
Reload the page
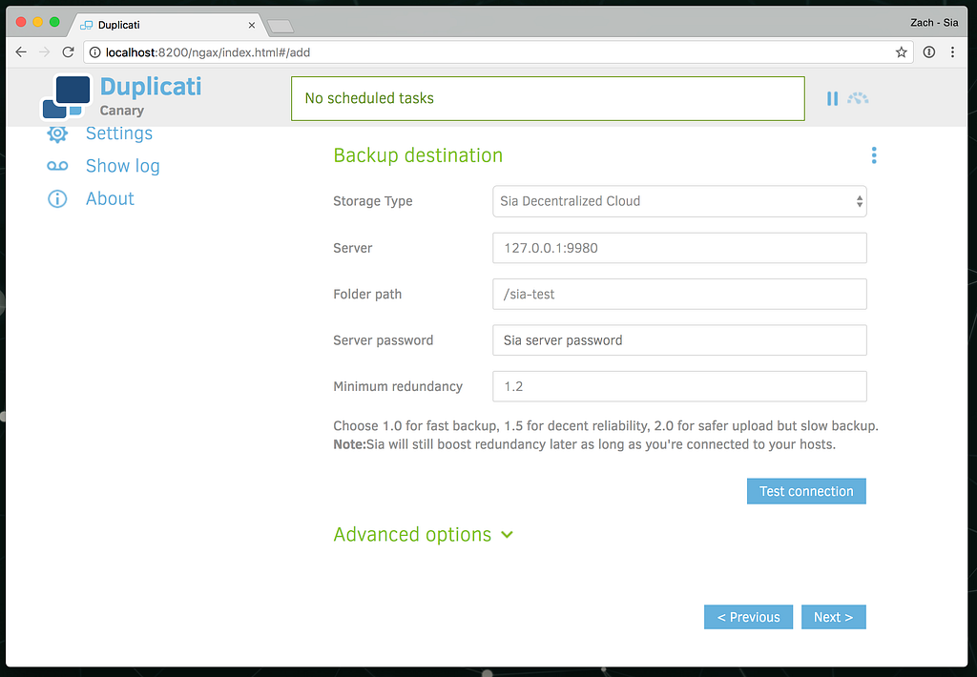point(68,52)
